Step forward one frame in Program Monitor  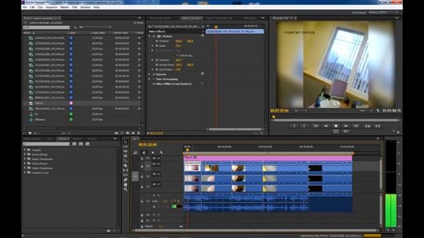click(346, 126)
